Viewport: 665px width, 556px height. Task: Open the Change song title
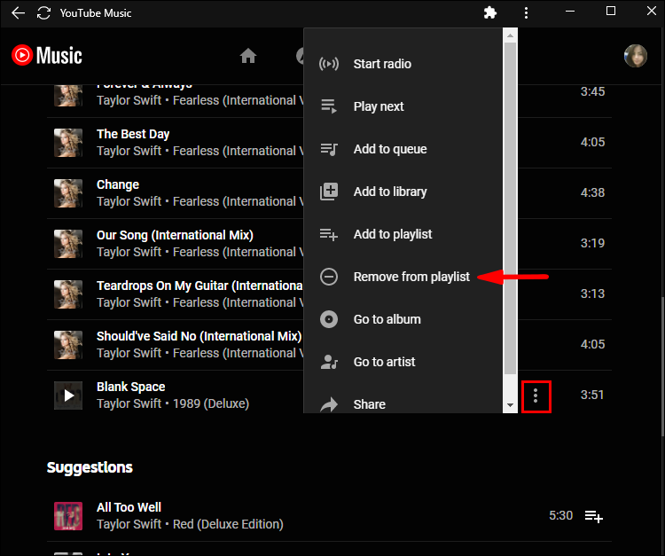click(x=117, y=185)
